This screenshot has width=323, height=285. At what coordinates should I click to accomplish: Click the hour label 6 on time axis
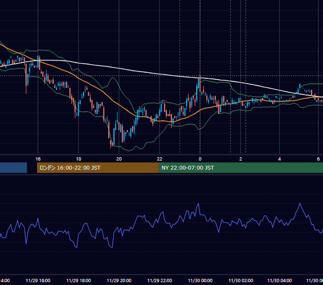[x=318, y=159]
